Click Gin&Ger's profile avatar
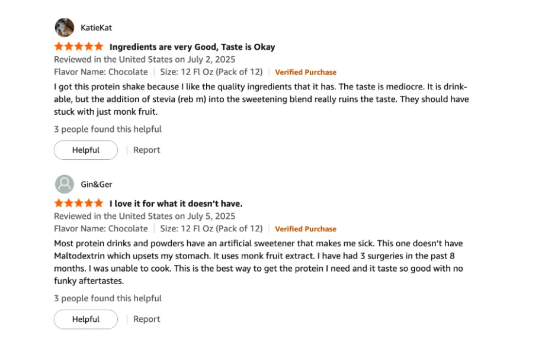The image size is (545, 355). [x=65, y=184]
